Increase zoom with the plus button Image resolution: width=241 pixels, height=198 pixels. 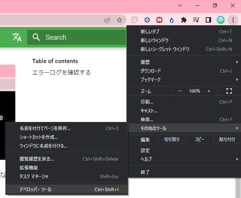[209, 91]
